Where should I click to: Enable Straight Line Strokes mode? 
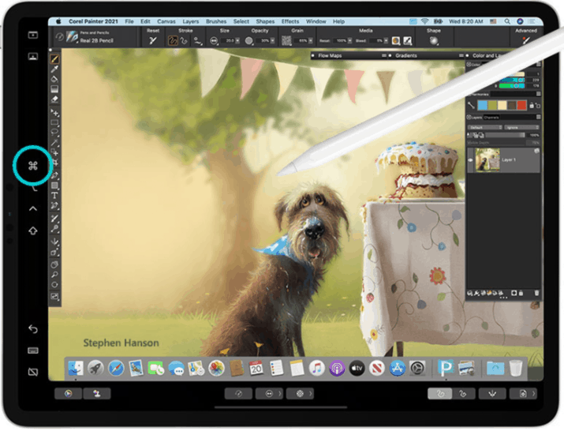click(x=184, y=41)
